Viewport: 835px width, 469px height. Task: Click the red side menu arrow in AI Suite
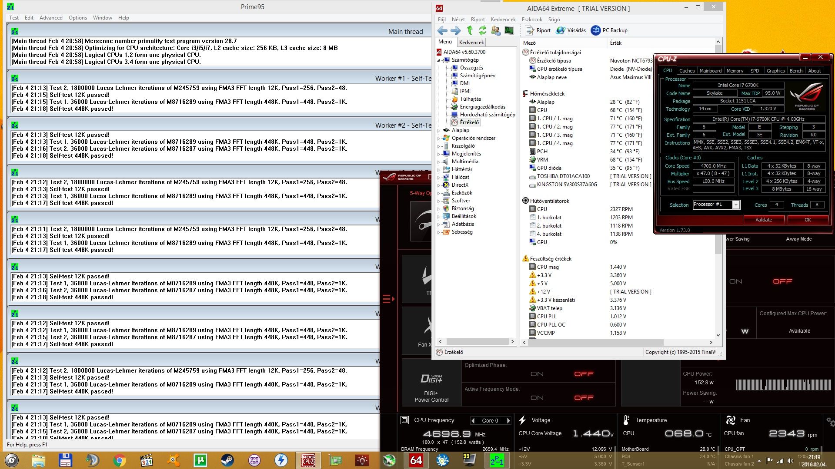388,299
